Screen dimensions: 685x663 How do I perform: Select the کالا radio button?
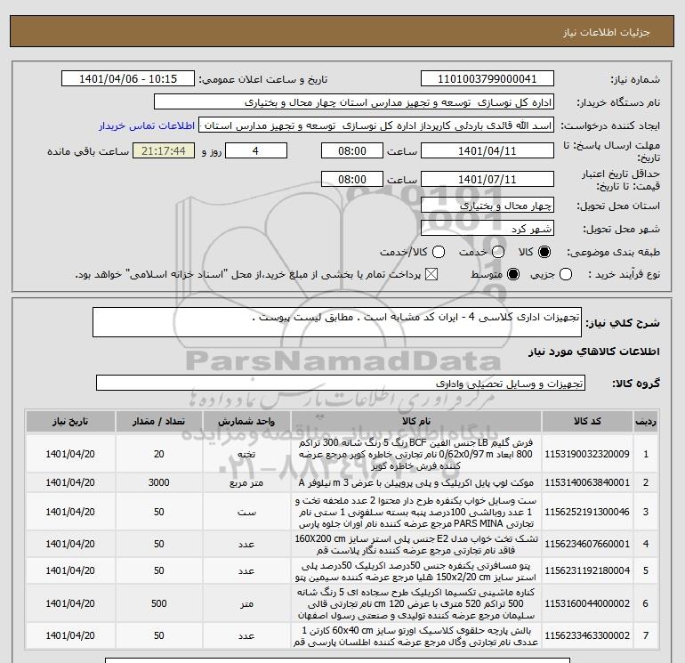544,252
